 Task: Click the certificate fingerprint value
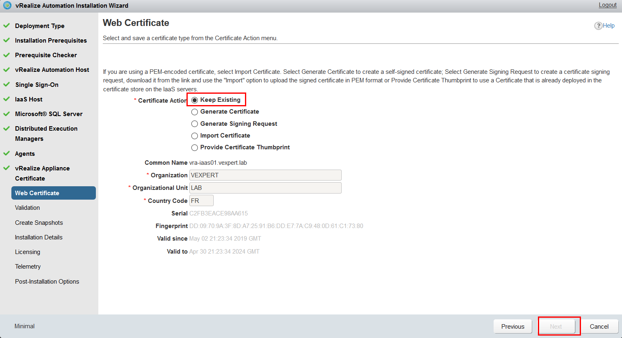276,226
